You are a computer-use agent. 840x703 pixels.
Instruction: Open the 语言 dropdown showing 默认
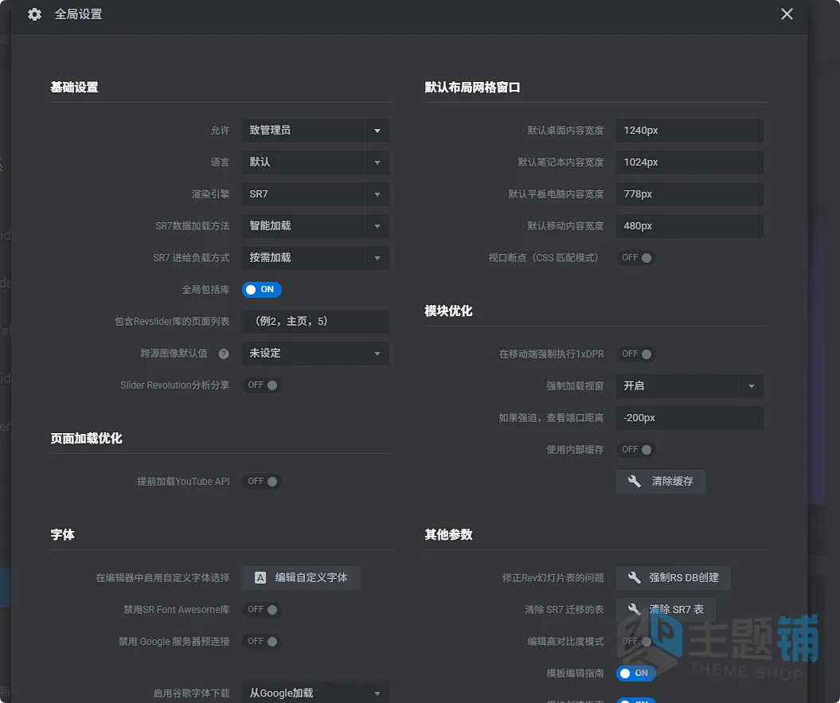[315, 162]
